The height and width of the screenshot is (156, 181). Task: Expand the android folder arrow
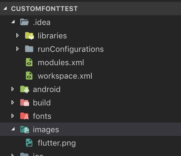(13, 89)
